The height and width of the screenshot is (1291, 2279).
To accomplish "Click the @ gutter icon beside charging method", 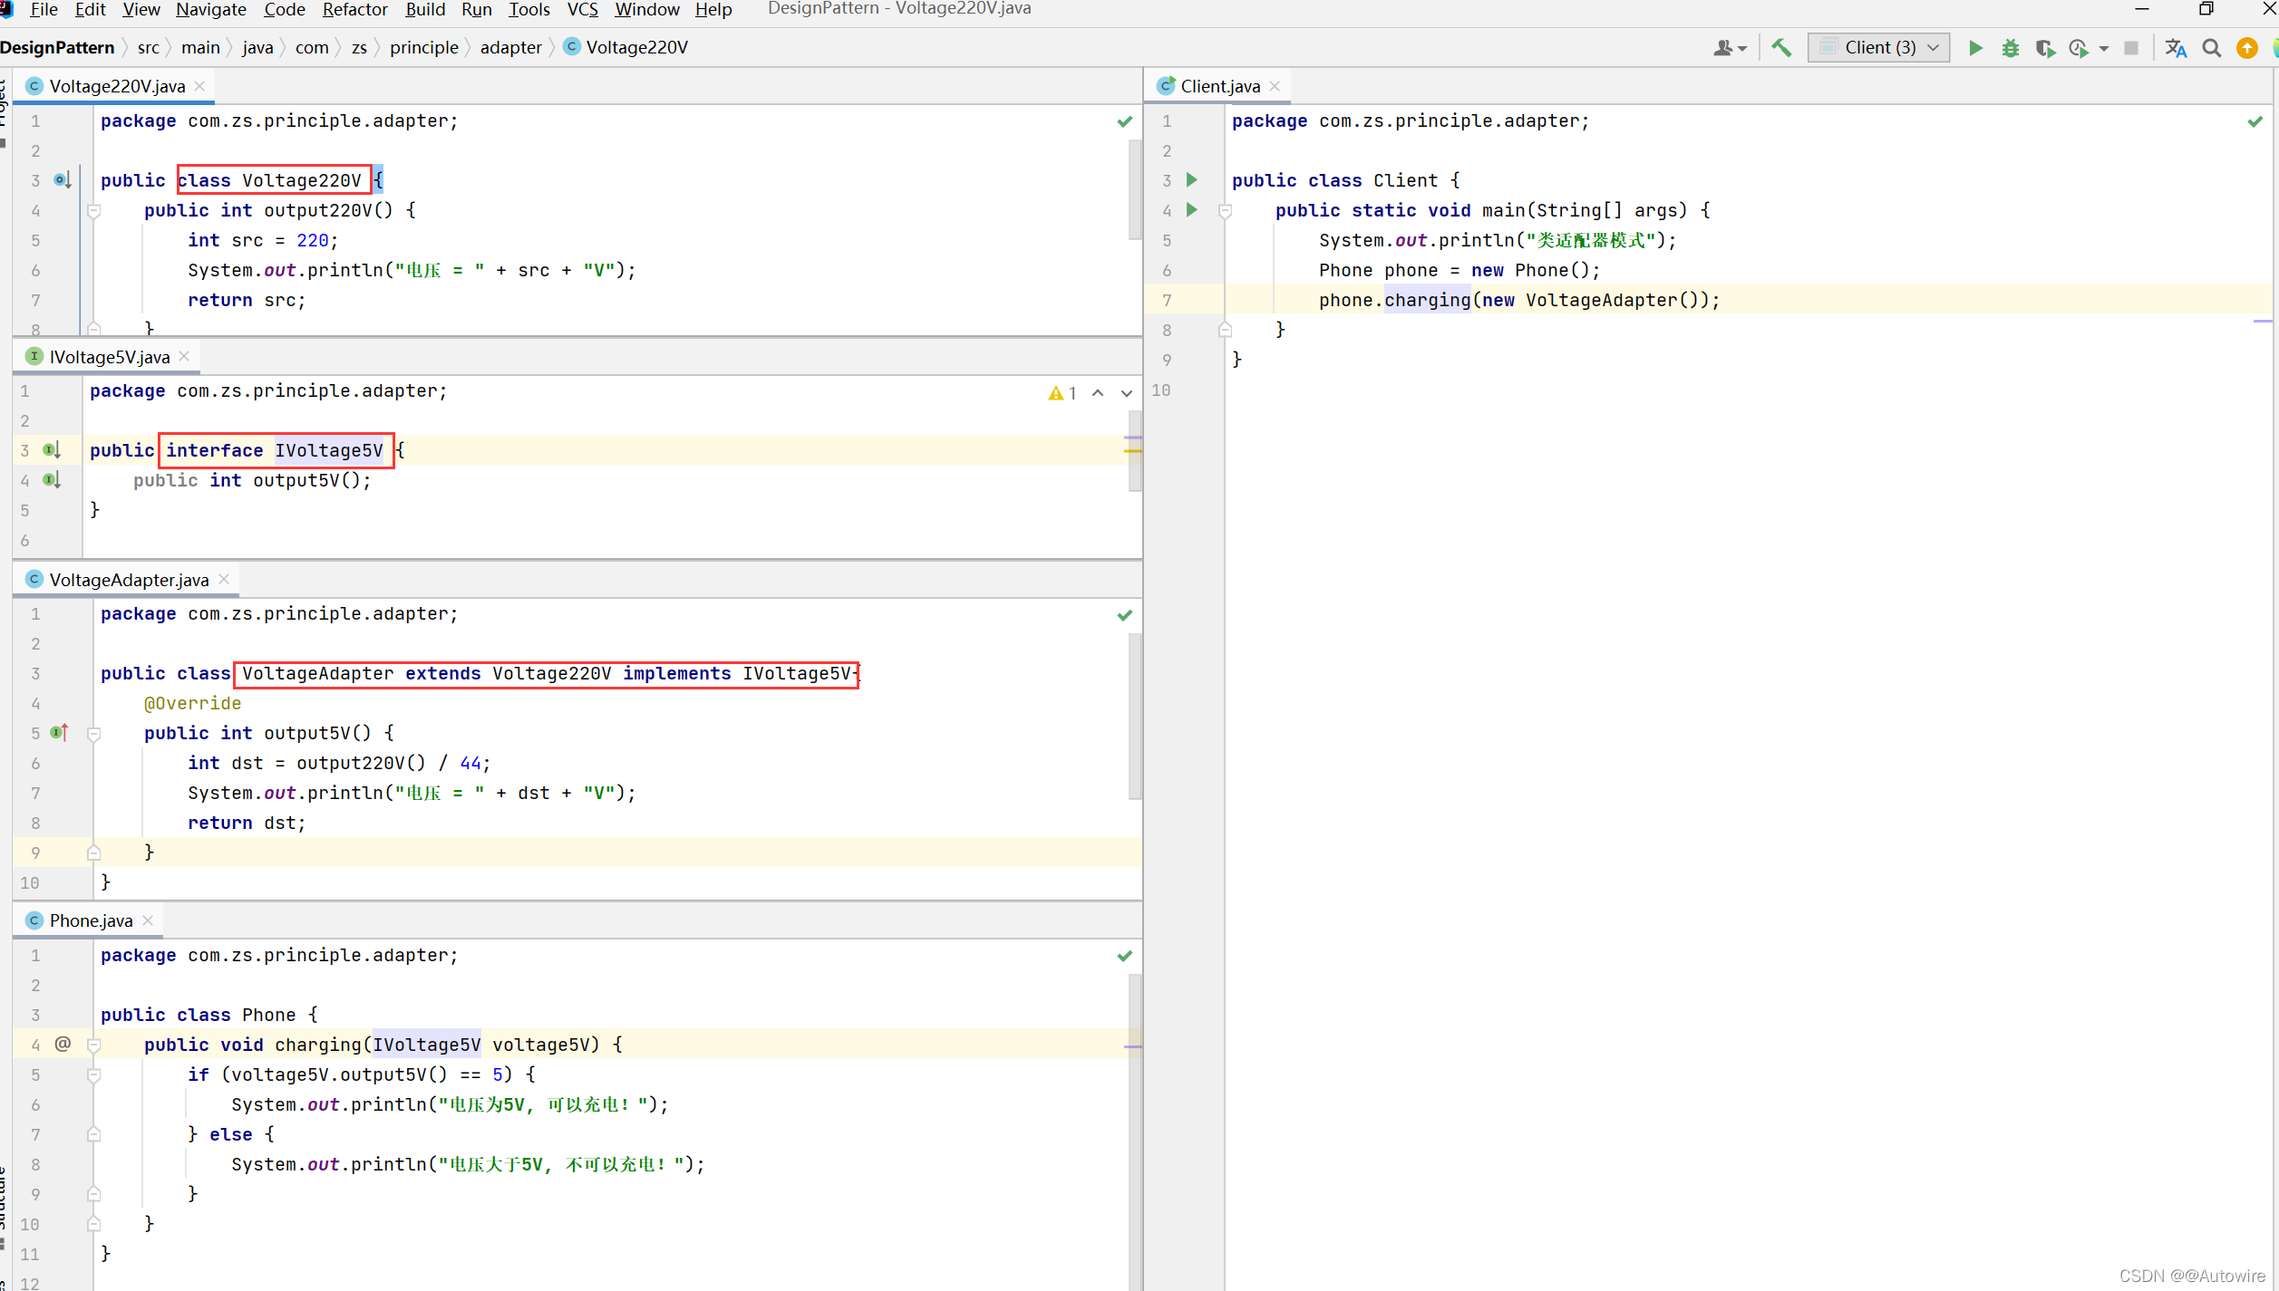I will [x=63, y=1044].
